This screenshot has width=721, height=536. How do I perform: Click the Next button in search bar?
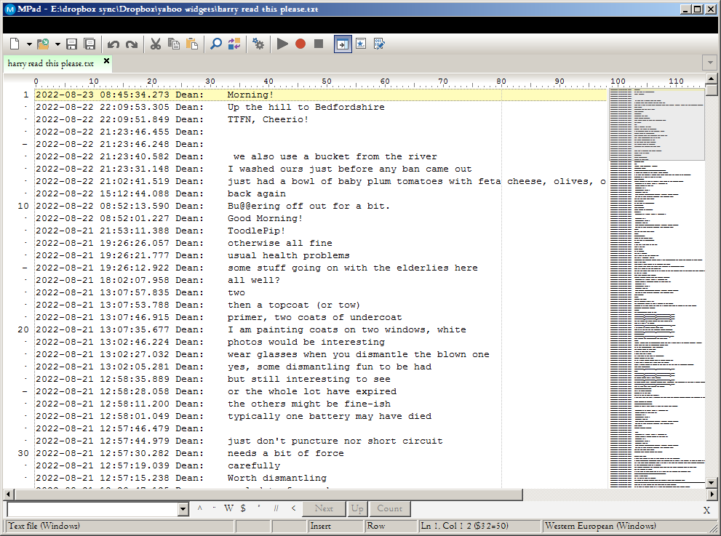click(x=324, y=509)
